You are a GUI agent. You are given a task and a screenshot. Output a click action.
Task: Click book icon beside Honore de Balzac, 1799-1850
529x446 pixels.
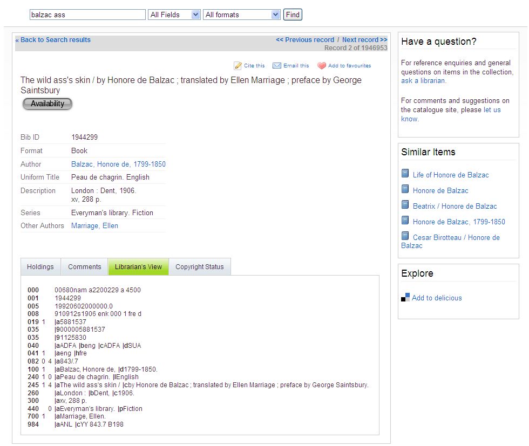[405, 221]
